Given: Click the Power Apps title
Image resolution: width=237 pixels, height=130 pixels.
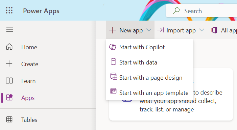Looking at the screenshot, I should pyautogui.click(x=41, y=11).
